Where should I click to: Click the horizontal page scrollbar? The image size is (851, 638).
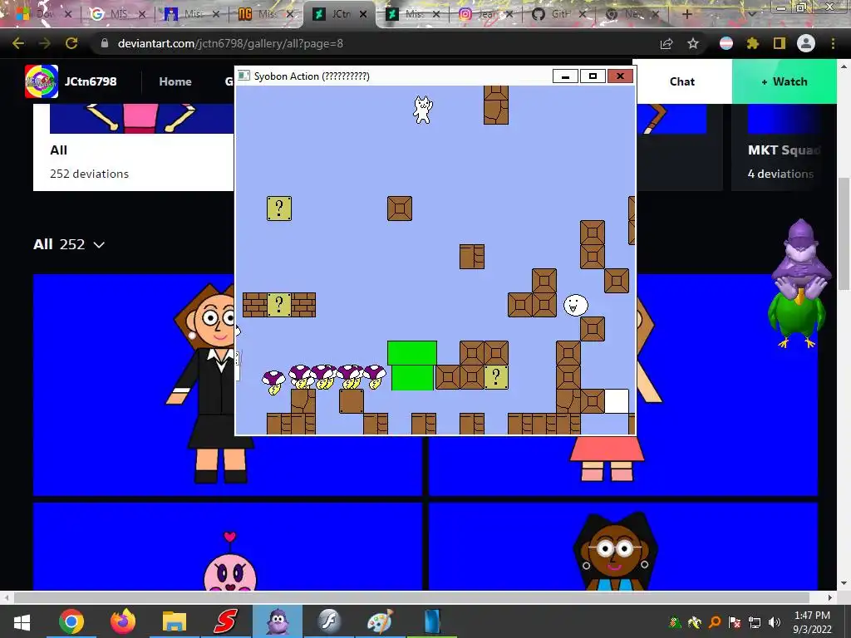pyautogui.click(x=411, y=597)
